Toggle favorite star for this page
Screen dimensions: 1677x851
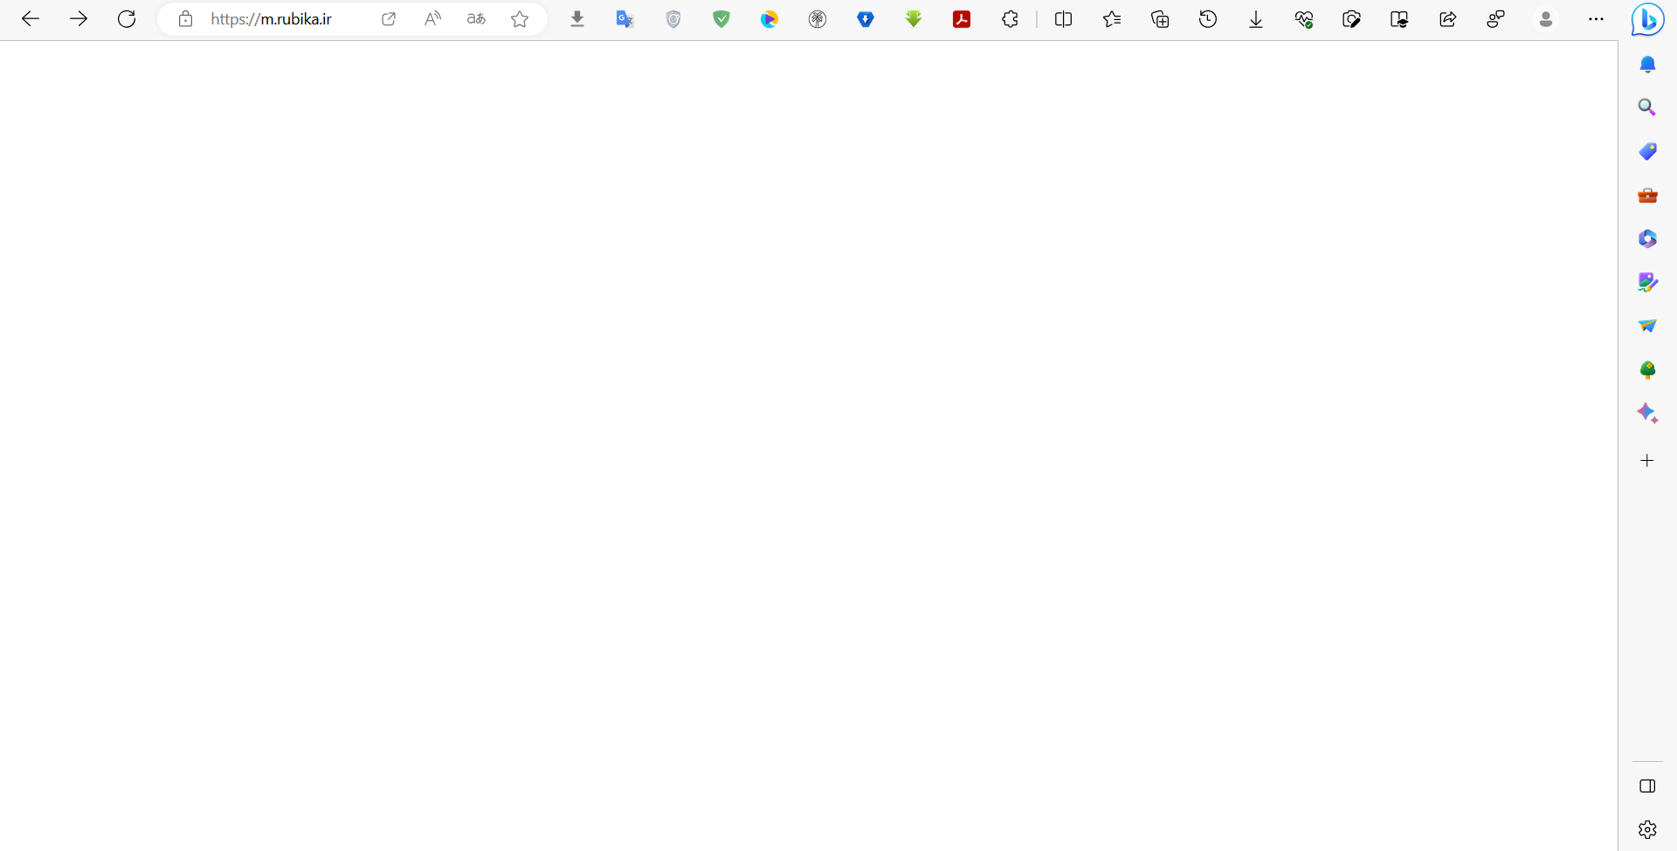coord(518,18)
